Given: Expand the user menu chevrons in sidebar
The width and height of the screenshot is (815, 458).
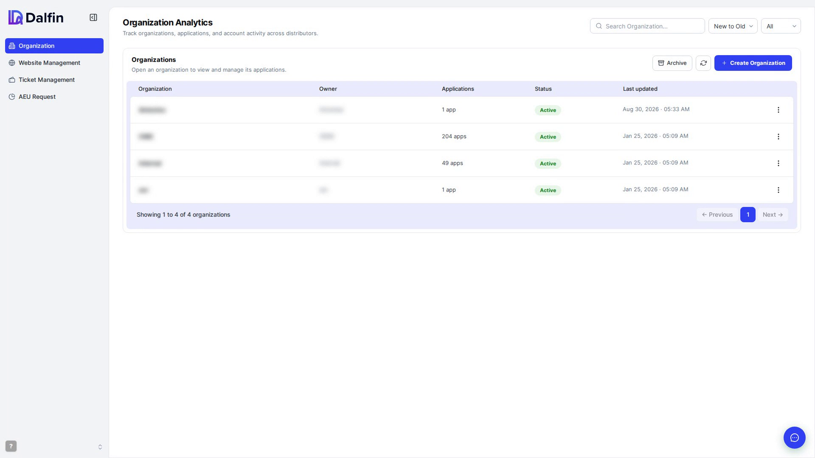Looking at the screenshot, I should point(100,447).
